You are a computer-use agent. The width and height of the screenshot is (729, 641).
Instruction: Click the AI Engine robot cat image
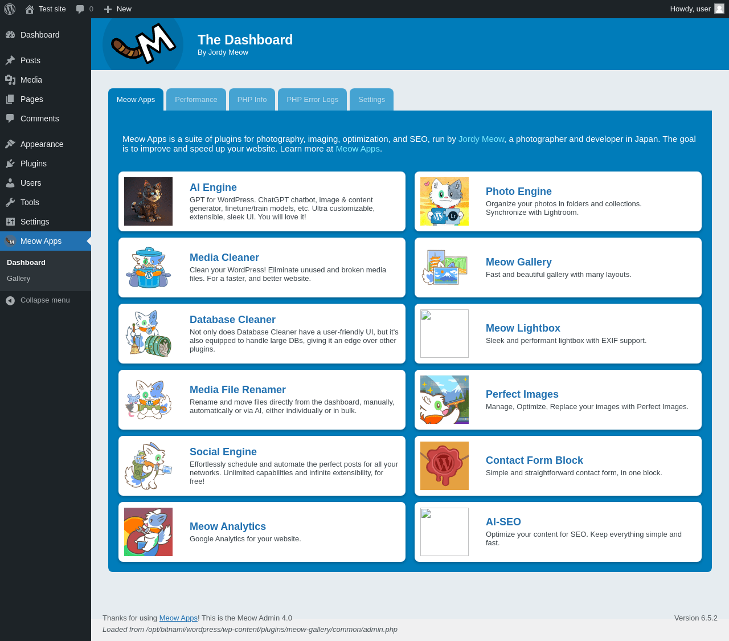click(148, 201)
